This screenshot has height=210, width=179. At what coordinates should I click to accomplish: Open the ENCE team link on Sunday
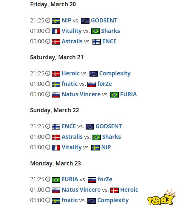(69, 127)
